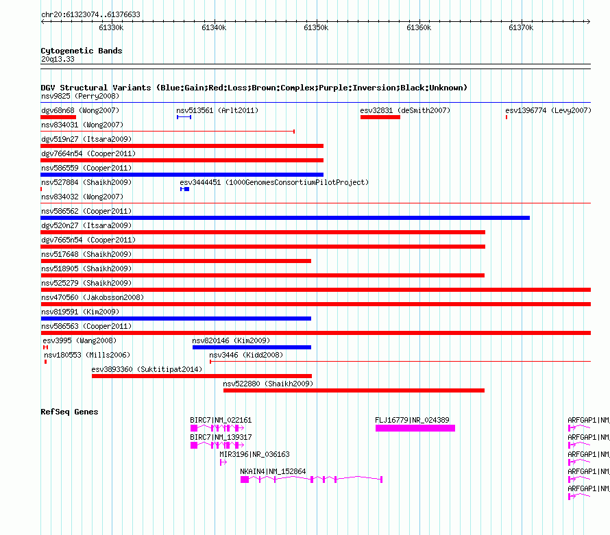Viewport: 610px width, 535px height.
Task: Click the nsv834032 (Wong2007) thin red line
Action: (x=316, y=203)
